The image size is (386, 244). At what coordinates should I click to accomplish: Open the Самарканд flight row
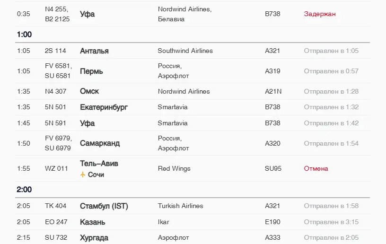[100, 143]
